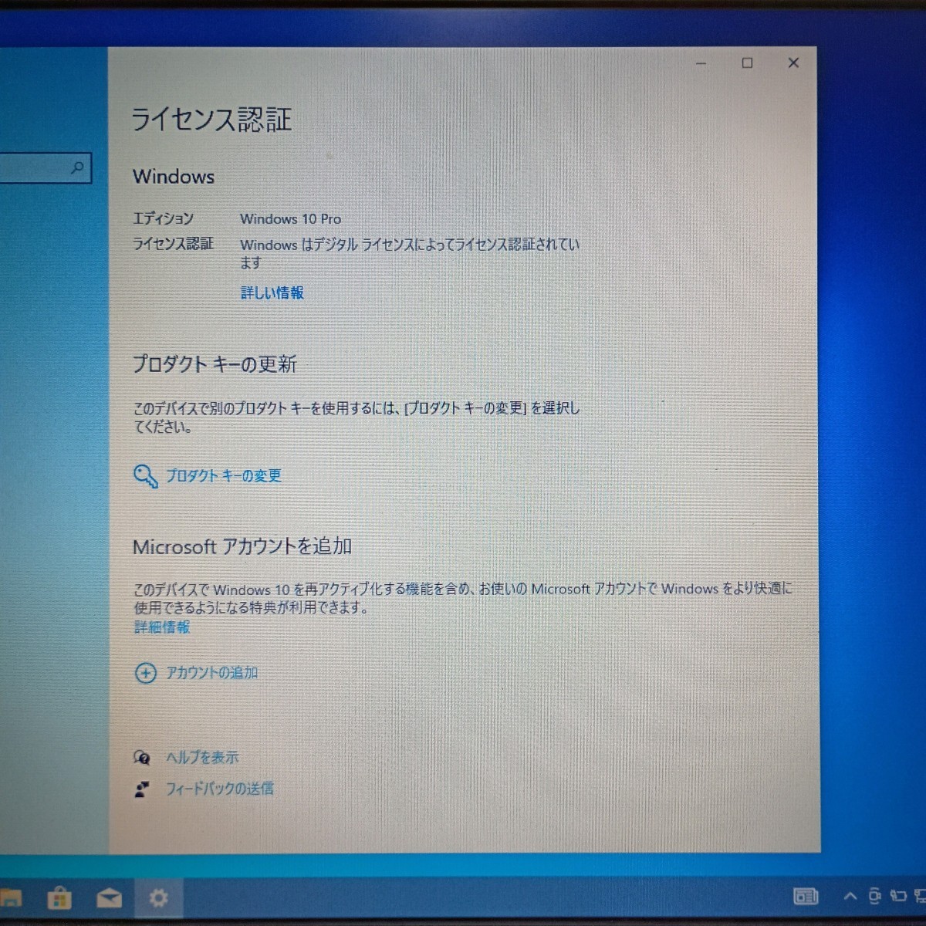Click the plus icon beside アカウントの追加

click(x=145, y=673)
